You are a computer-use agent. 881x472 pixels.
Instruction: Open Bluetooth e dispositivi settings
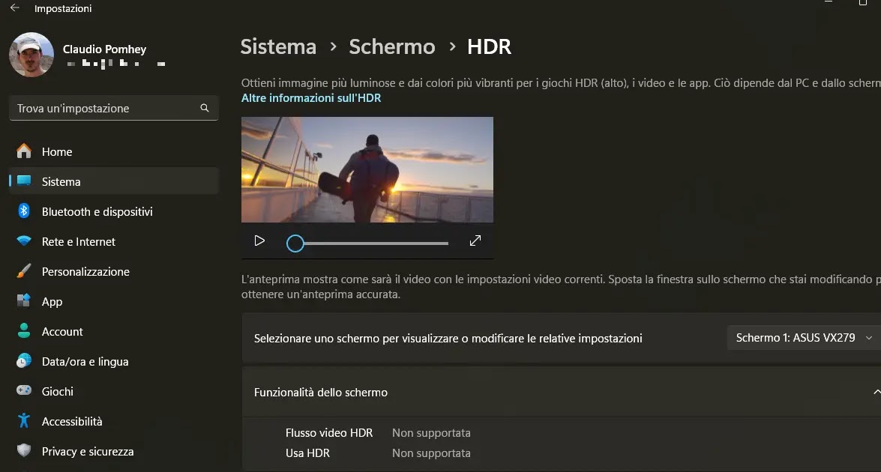click(x=97, y=212)
